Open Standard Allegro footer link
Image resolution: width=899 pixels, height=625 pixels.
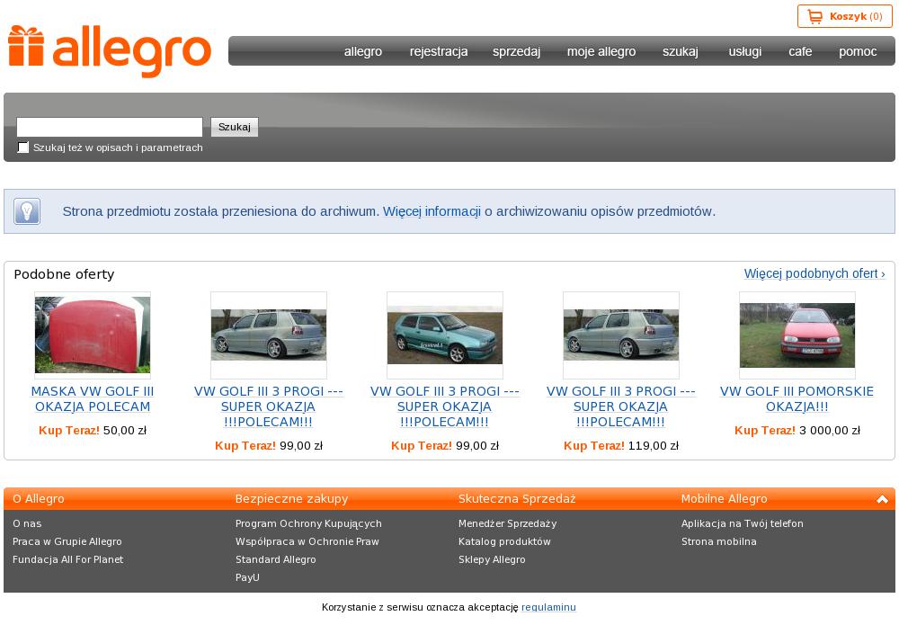click(276, 559)
